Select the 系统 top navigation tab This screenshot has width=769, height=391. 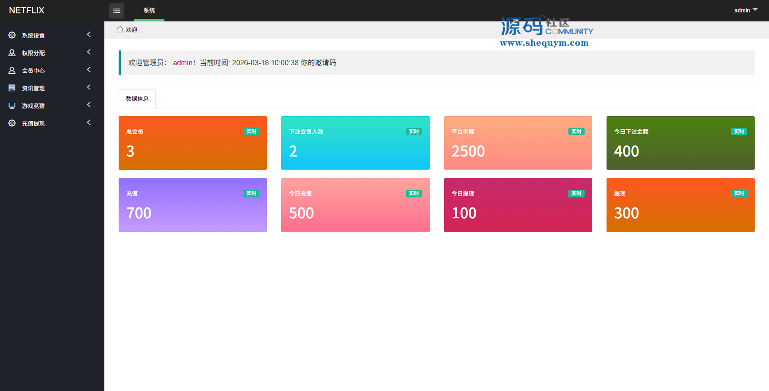coord(149,10)
